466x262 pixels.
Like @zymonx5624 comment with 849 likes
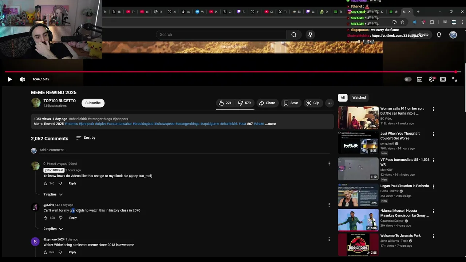(x=46, y=252)
